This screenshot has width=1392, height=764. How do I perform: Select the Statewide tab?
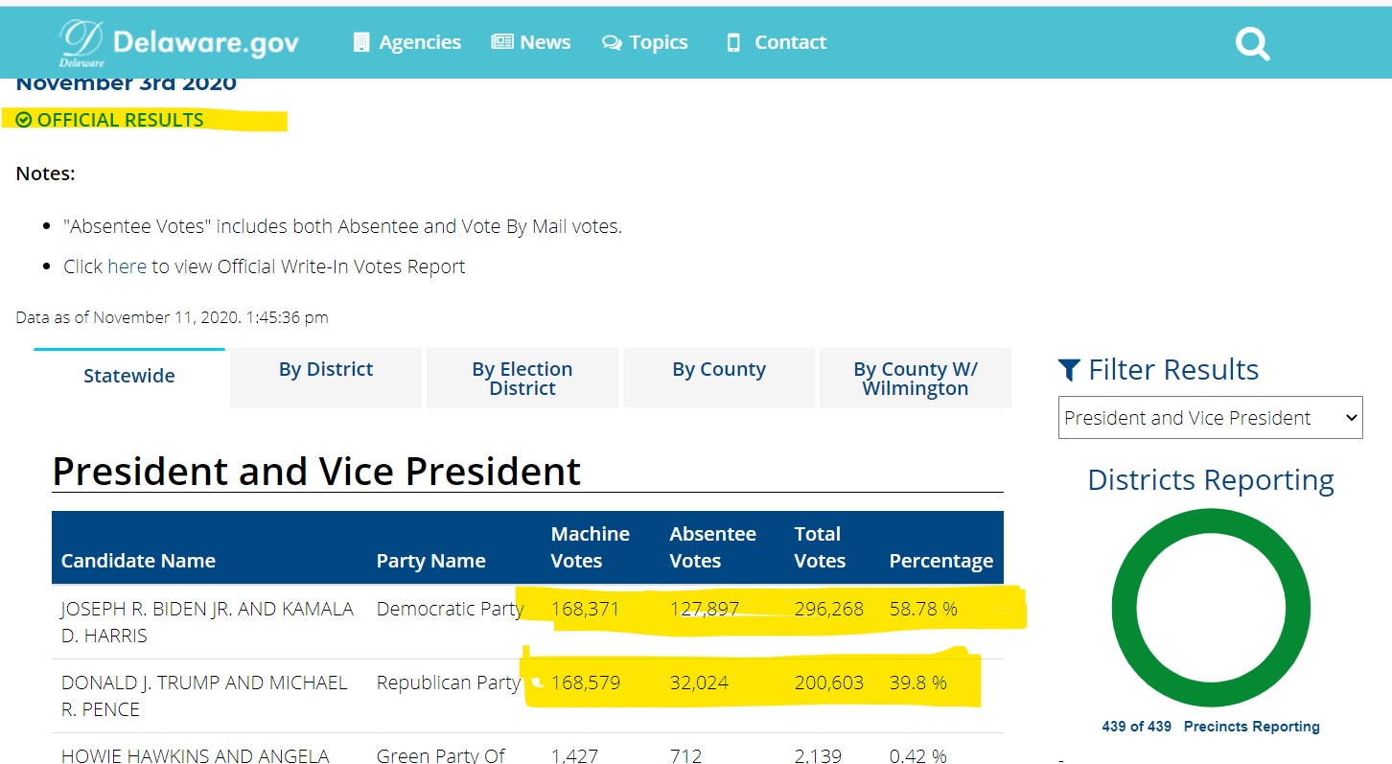129,377
